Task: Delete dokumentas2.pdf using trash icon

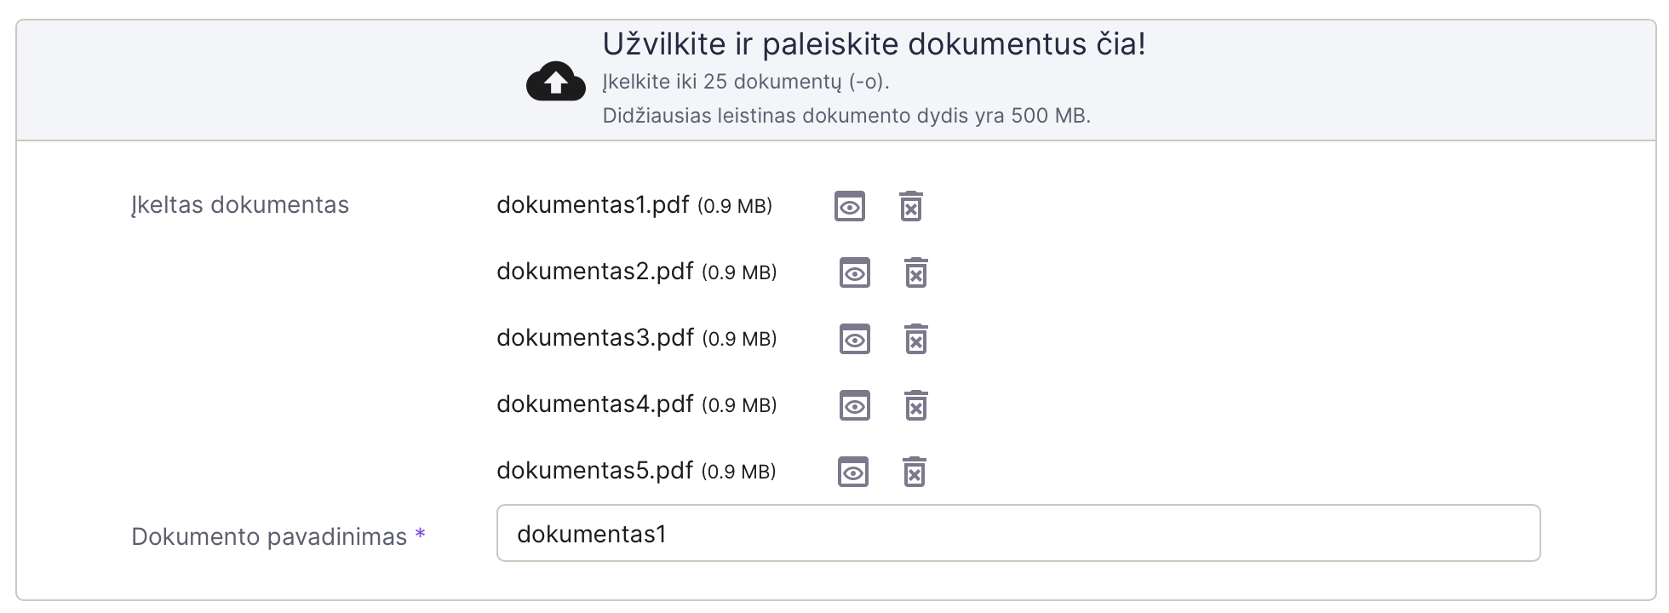Action: (915, 272)
